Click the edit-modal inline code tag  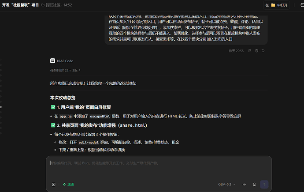(x=89, y=142)
